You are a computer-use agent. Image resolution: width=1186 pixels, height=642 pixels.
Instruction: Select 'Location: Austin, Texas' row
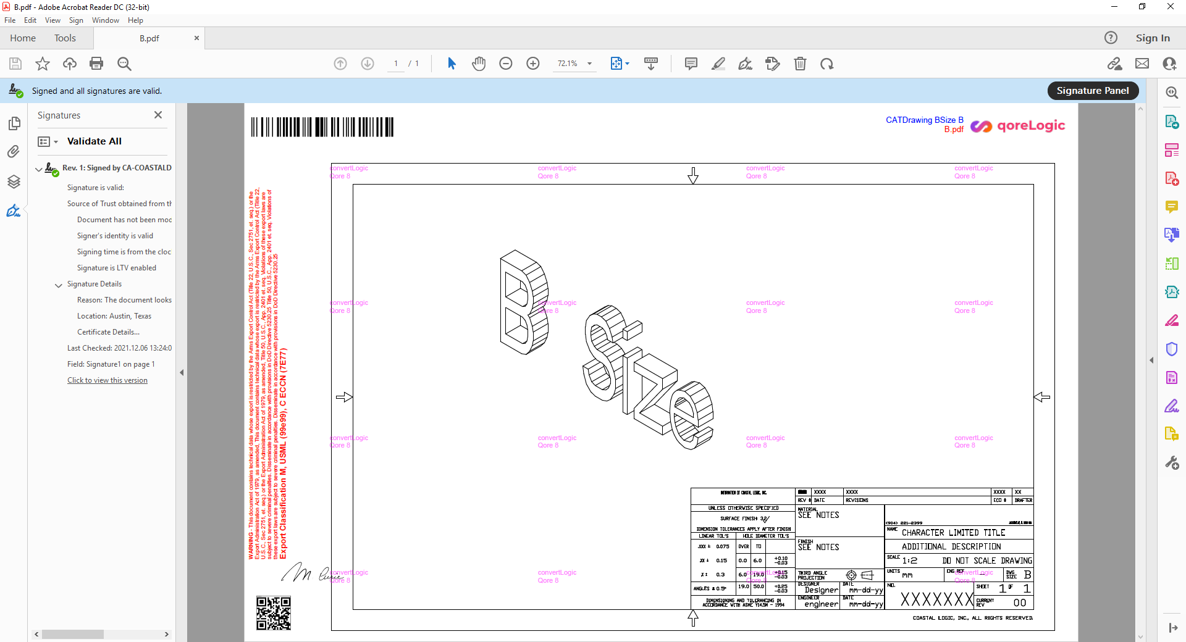[x=114, y=316]
